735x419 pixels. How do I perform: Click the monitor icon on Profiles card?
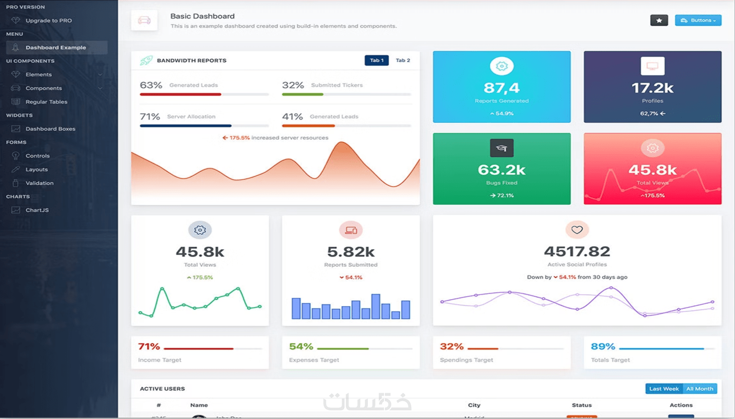coord(652,66)
